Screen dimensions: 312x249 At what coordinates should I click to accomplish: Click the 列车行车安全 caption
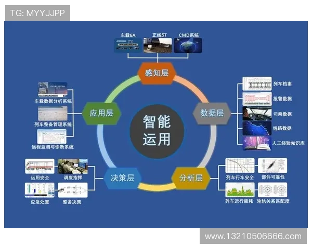click(x=240, y=177)
